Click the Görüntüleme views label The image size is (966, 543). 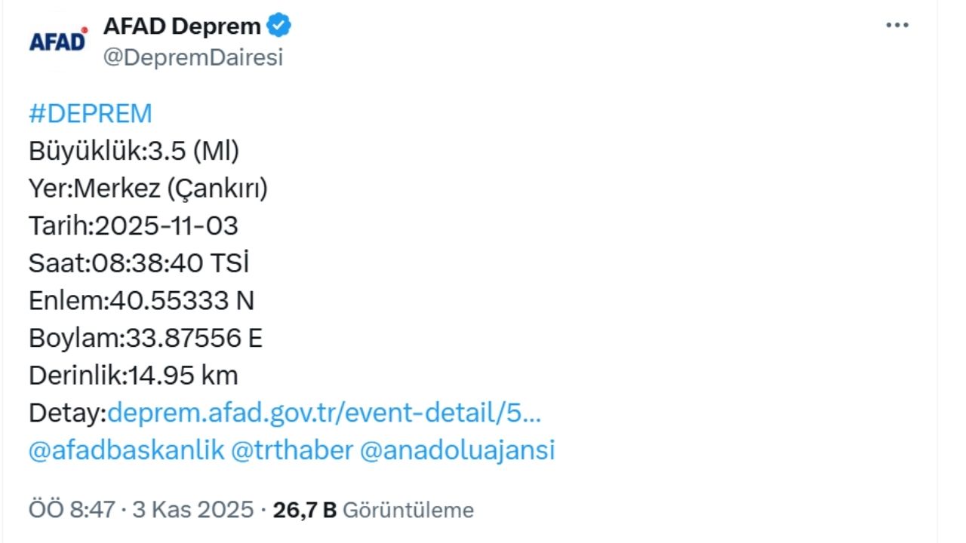point(410,509)
